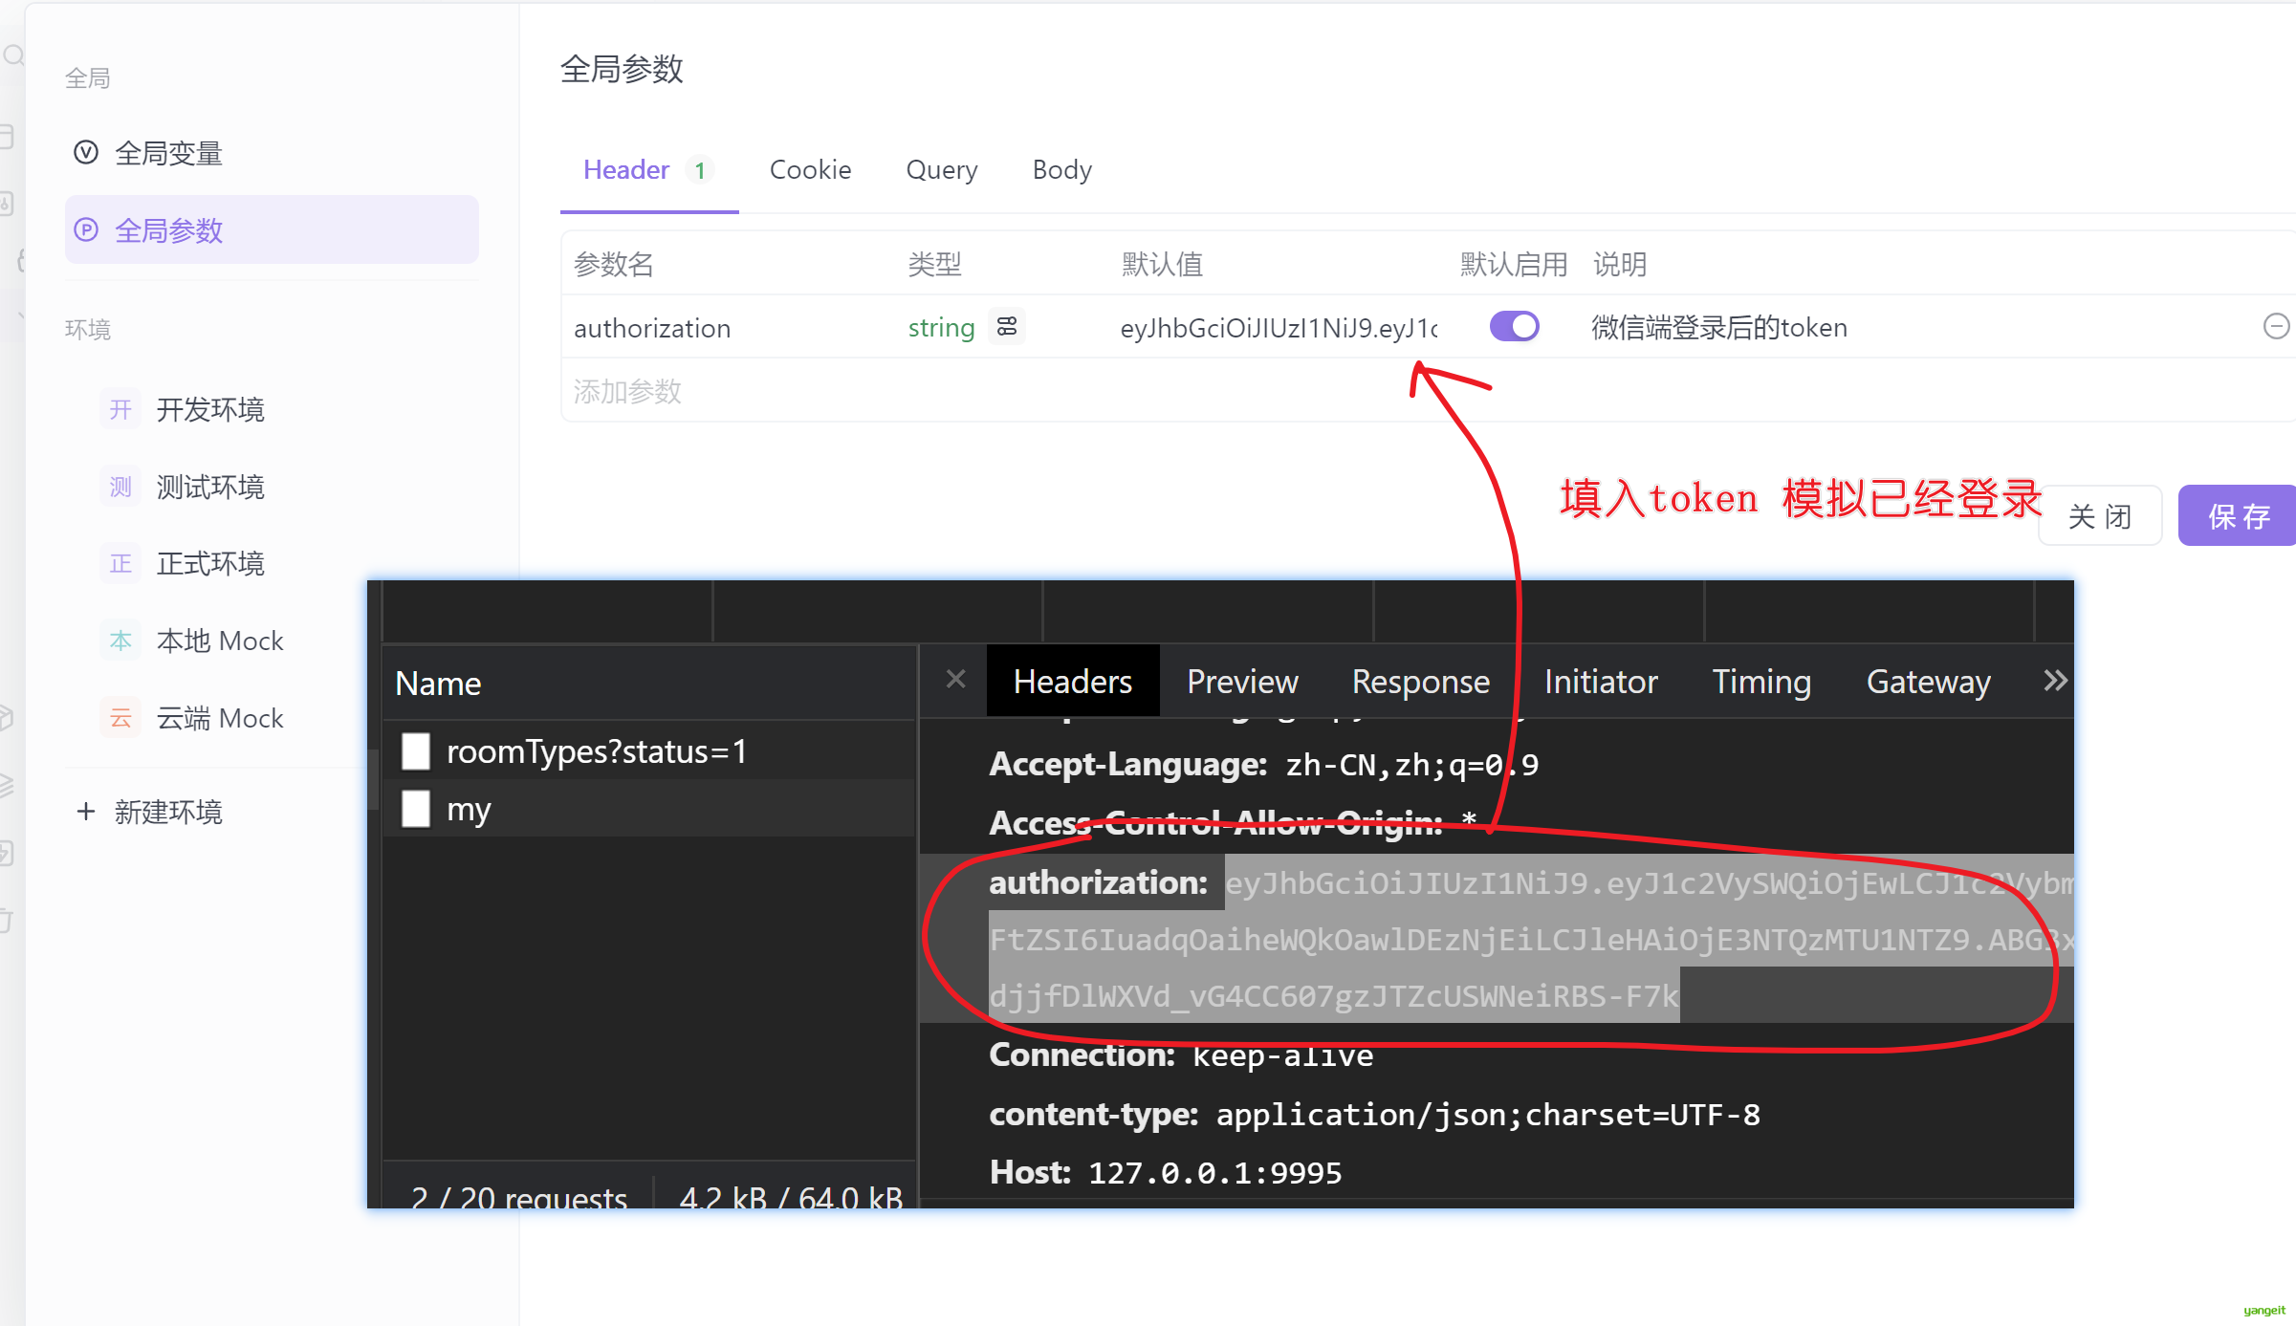The width and height of the screenshot is (2296, 1326).
Task: Click the 全局参数 P icon
Action: [86, 229]
